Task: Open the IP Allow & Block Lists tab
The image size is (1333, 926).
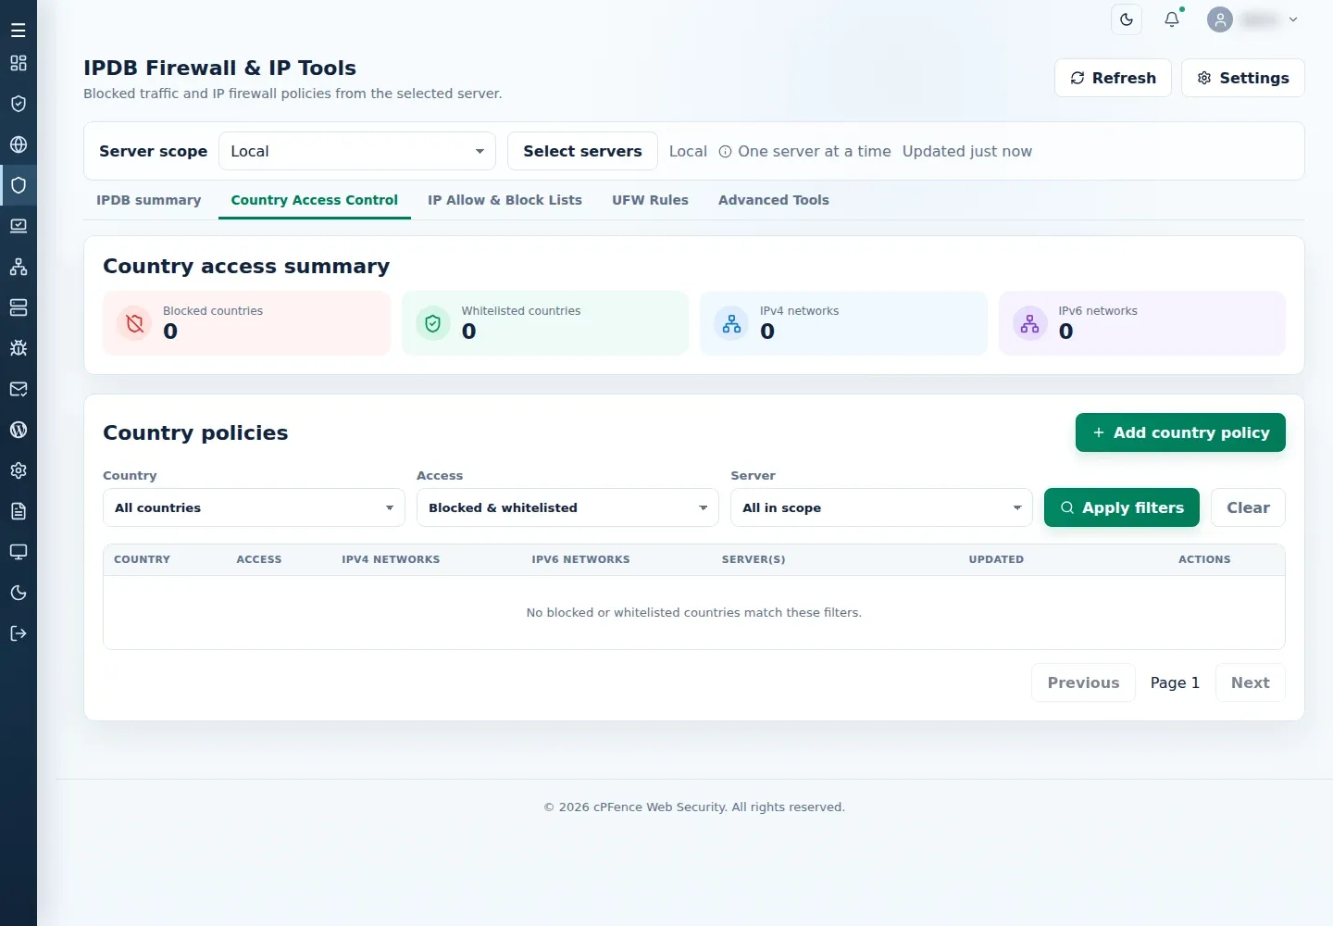Action: [x=505, y=200]
